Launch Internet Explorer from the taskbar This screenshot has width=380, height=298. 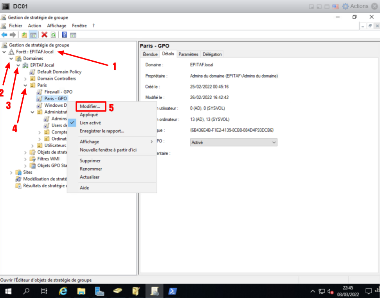[63, 291]
